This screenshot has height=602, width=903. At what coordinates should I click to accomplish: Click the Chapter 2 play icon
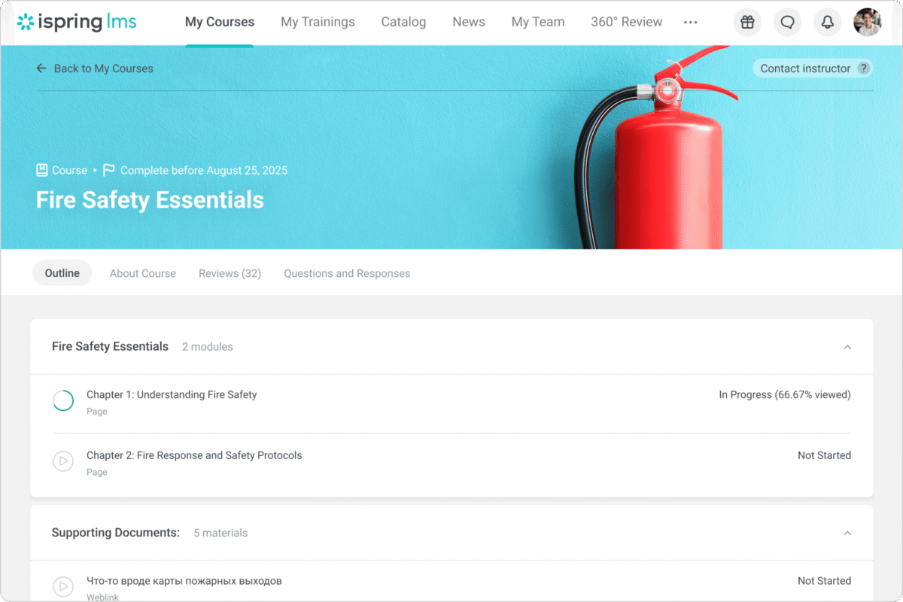[63, 461]
